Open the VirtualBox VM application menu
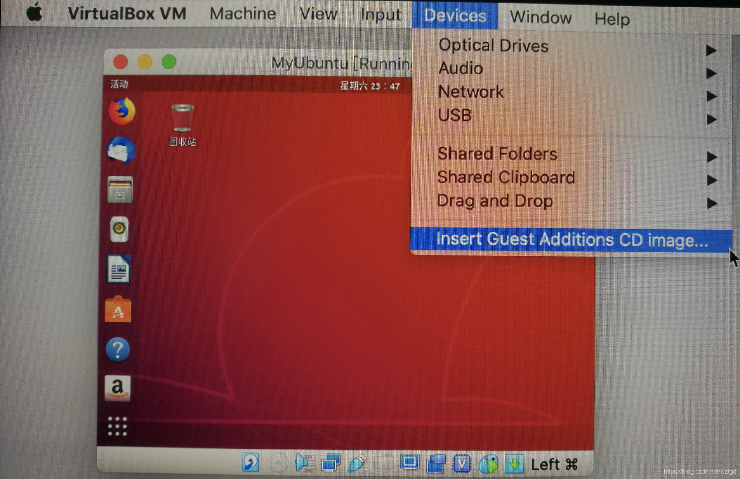740x479 pixels. click(x=127, y=13)
